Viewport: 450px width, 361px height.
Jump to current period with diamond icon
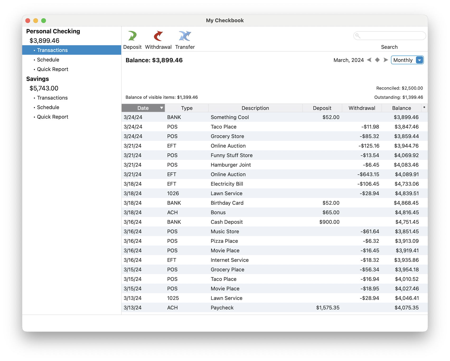377,60
